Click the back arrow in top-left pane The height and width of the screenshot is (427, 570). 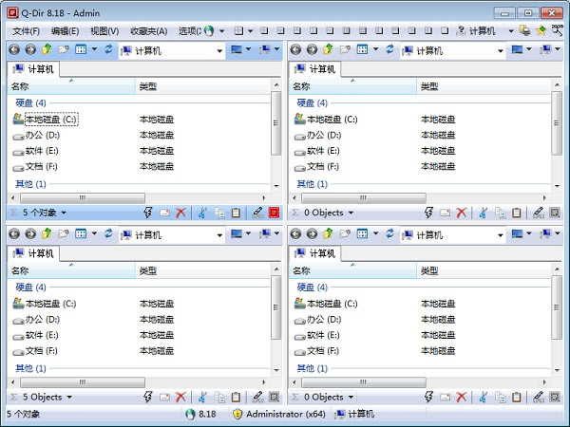pyautogui.click(x=15, y=49)
